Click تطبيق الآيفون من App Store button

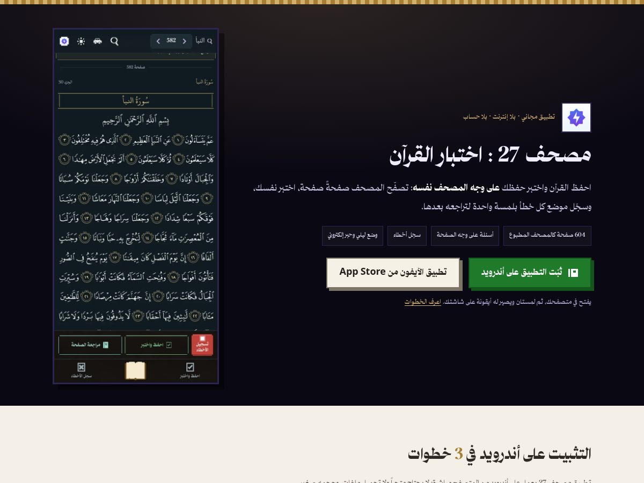click(393, 272)
